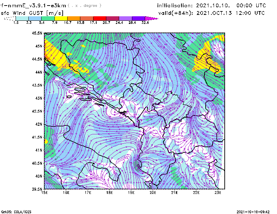
Task: Click the 23E longitude label
Action: point(218,193)
